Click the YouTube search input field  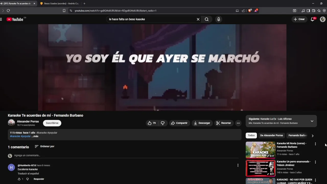tap(152, 19)
